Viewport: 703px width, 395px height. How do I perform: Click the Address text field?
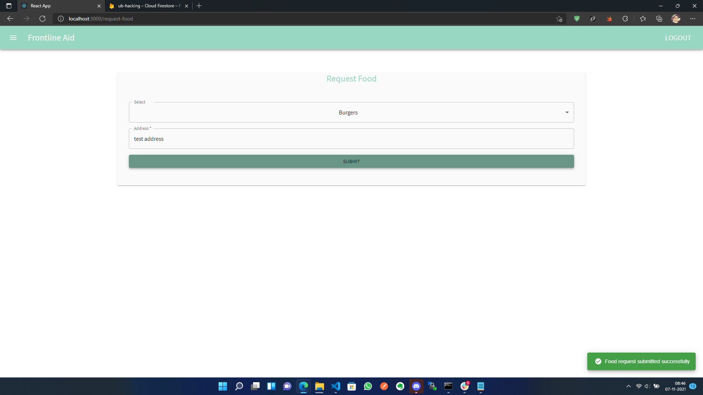[x=351, y=139]
